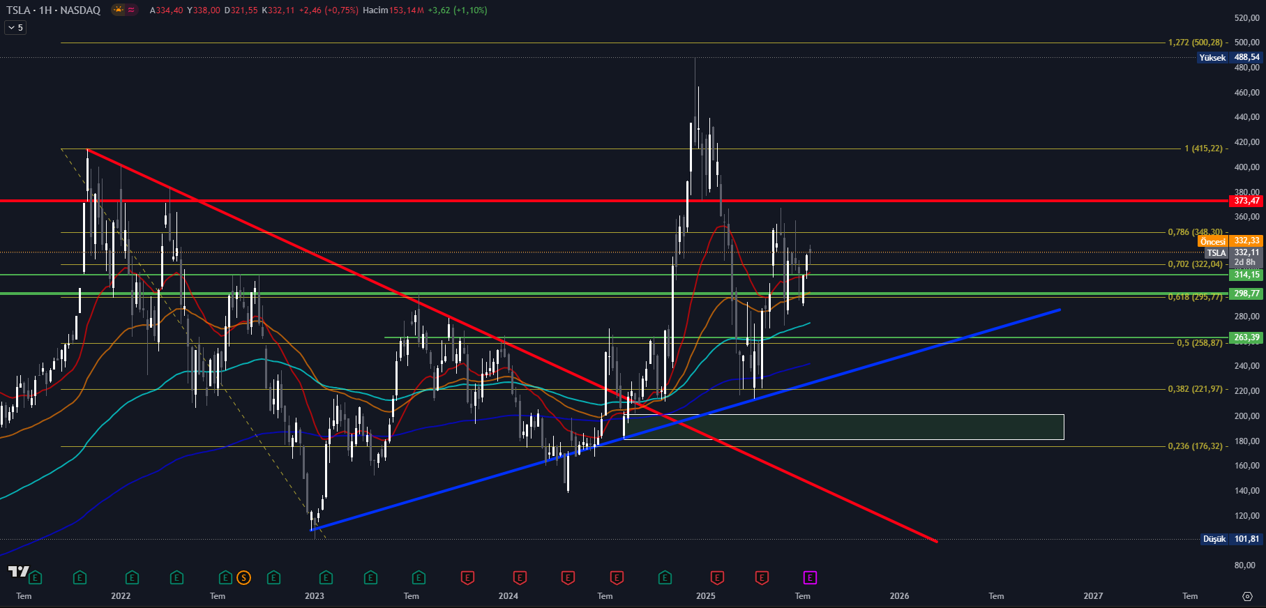This screenshot has height=608, width=1266.
Task: Click the K332,11 close value in the header
Action: click(x=278, y=10)
